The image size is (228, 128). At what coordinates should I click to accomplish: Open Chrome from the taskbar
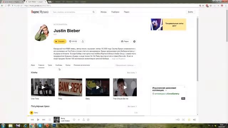(32, 126)
